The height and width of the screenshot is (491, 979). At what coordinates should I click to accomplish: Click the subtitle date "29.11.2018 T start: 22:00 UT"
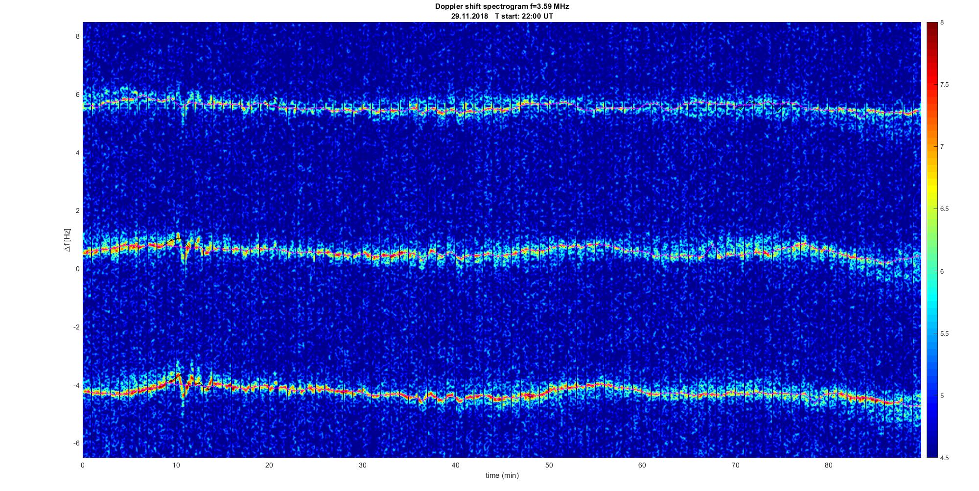tap(502, 16)
